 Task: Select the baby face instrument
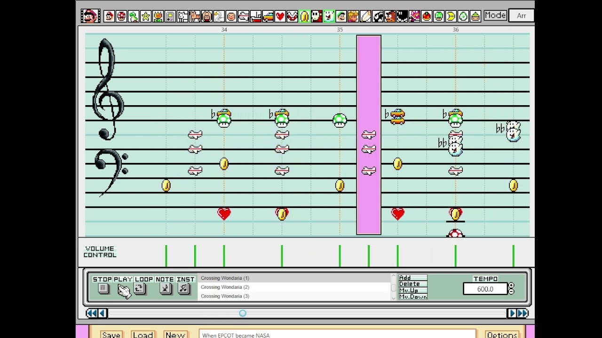[x=231, y=16]
